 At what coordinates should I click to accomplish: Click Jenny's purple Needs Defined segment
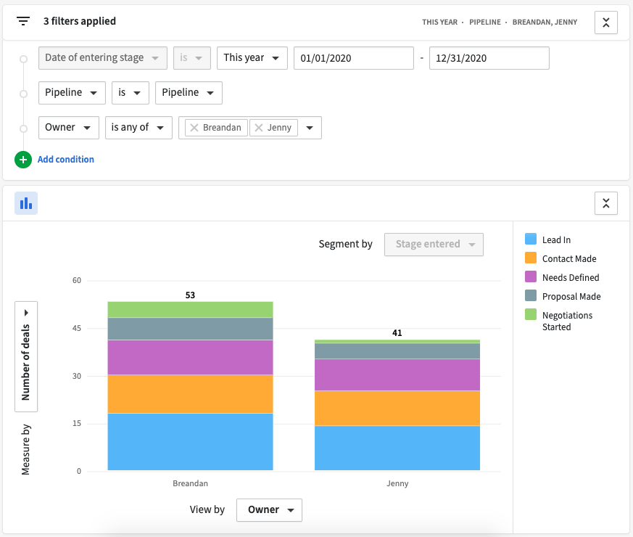pos(397,375)
